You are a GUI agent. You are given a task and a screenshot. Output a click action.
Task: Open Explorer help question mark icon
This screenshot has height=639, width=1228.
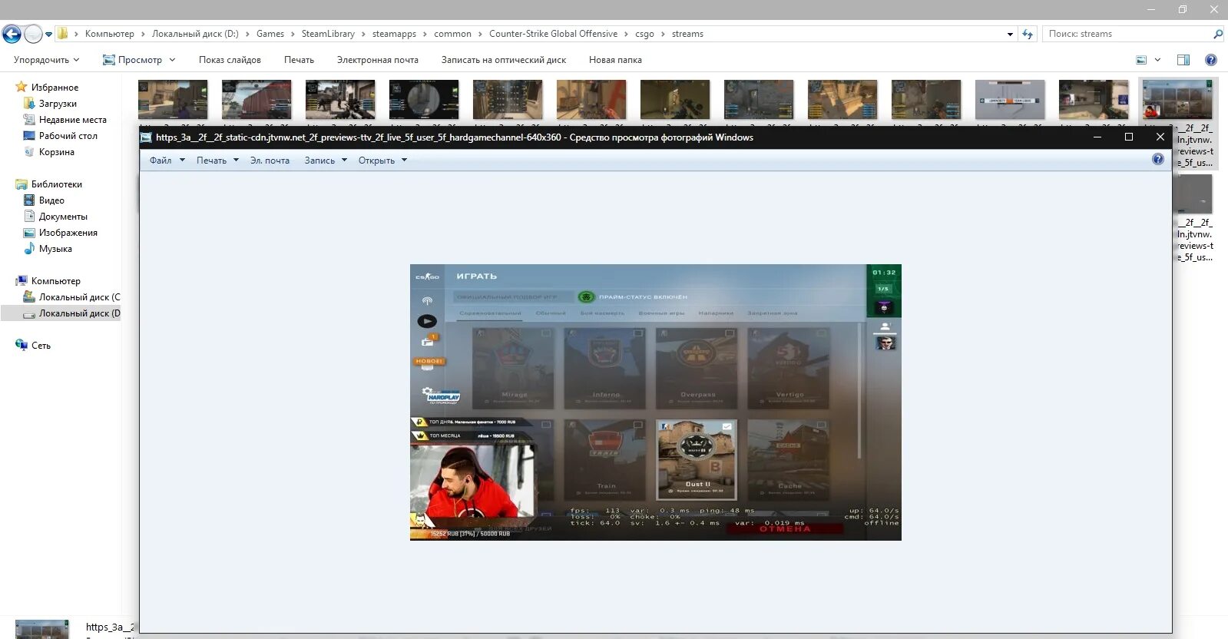tap(1211, 60)
